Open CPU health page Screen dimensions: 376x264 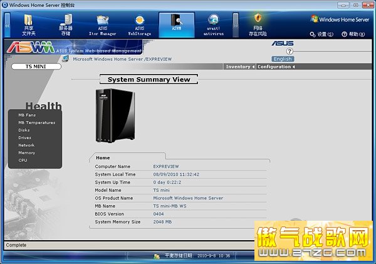pos(23,161)
